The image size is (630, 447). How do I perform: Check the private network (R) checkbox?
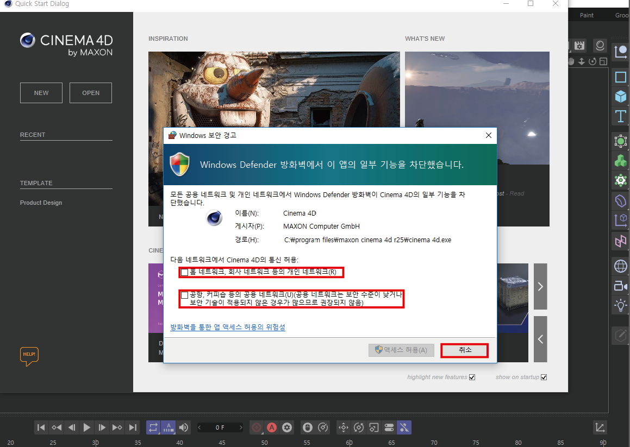point(184,272)
